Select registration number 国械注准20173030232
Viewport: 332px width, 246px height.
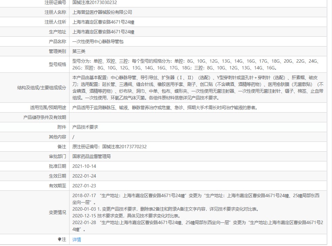tap(94, 3)
